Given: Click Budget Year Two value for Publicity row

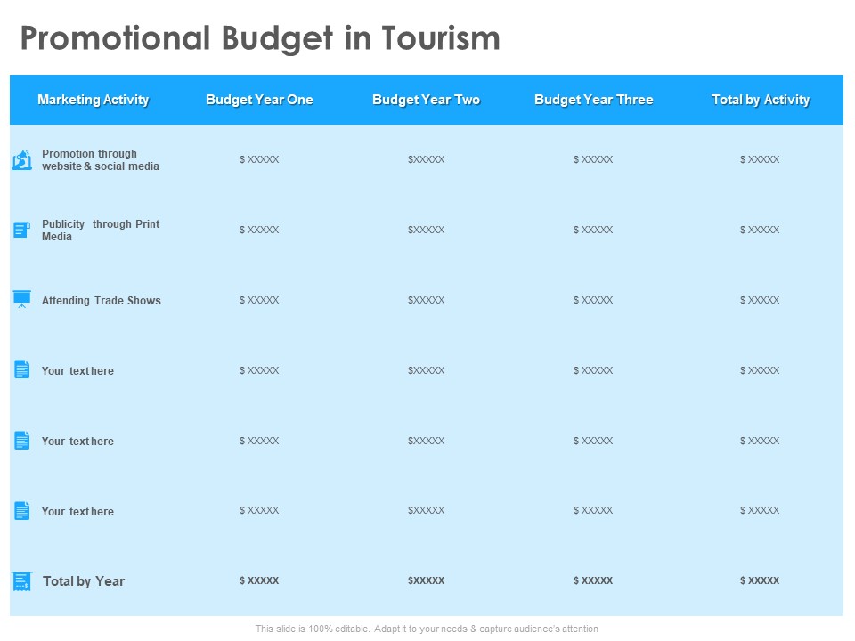Looking at the screenshot, I should click(x=427, y=230).
